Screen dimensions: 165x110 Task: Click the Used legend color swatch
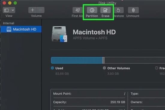coord(52,68)
